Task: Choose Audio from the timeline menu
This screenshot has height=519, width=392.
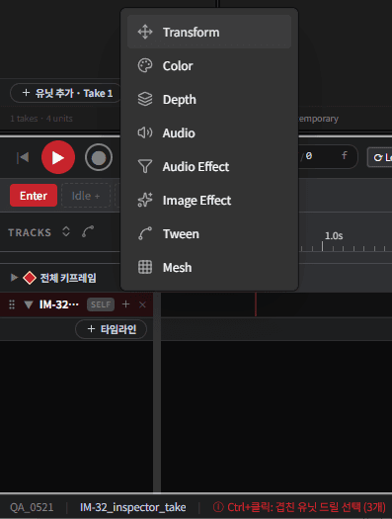Action: coord(209,133)
